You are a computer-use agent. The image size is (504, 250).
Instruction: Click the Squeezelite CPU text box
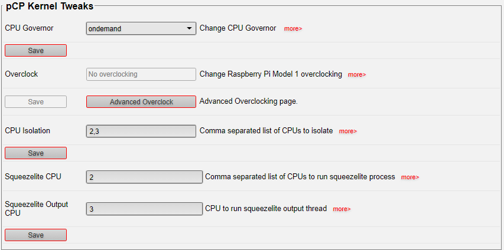pos(145,177)
